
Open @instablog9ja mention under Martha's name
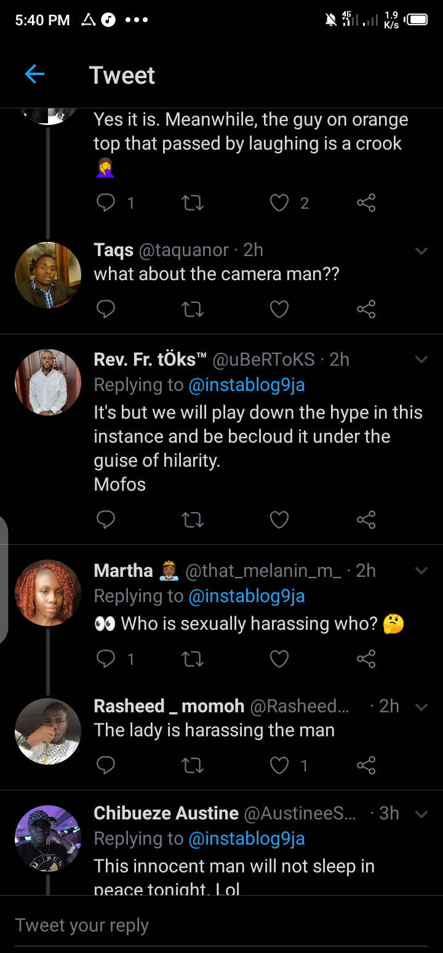click(x=247, y=596)
